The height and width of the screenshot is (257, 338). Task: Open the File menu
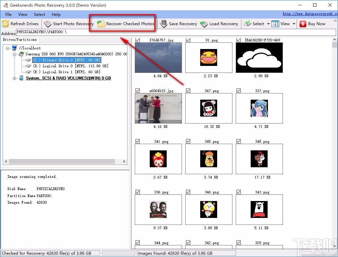[8, 15]
